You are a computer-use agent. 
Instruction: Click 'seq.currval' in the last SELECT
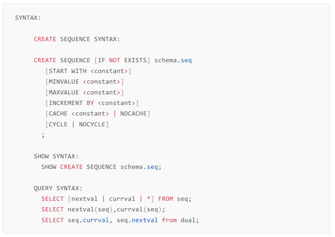click(88, 220)
